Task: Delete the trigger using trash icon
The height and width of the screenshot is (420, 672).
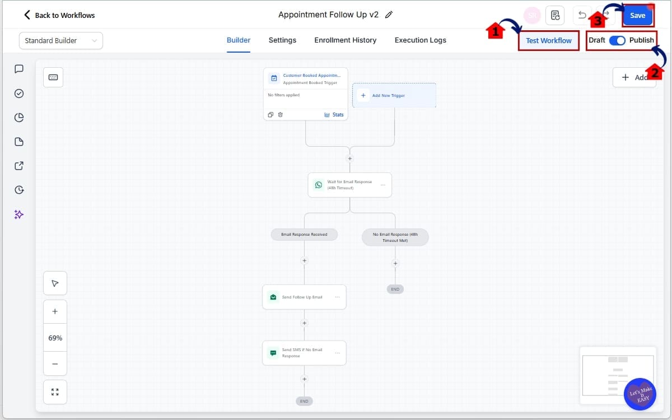Action: click(281, 115)
